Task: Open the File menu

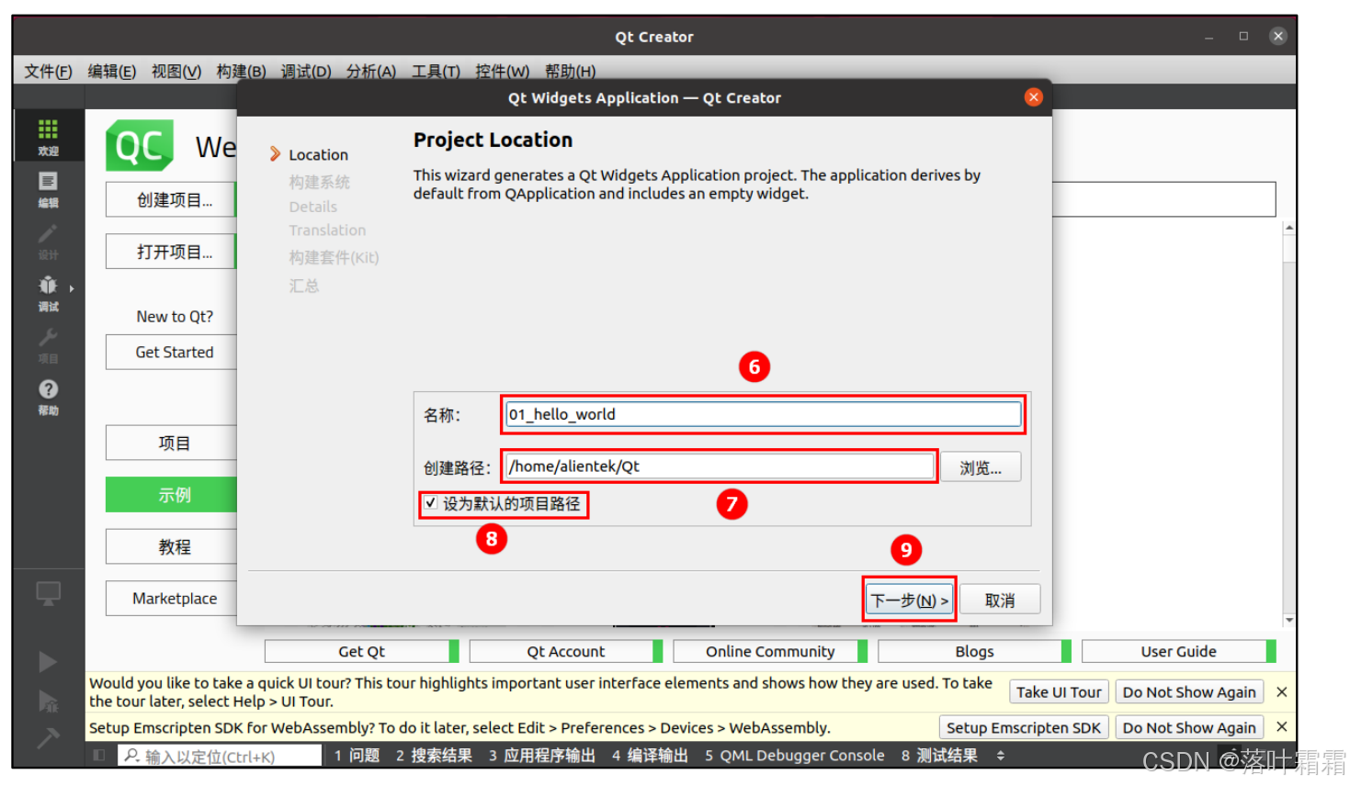Action: (48, 71)
